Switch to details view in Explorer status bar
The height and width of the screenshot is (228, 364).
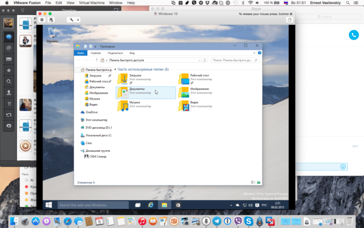[x=253, y=182]
